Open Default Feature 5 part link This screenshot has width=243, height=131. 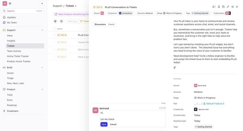(214, 104)
